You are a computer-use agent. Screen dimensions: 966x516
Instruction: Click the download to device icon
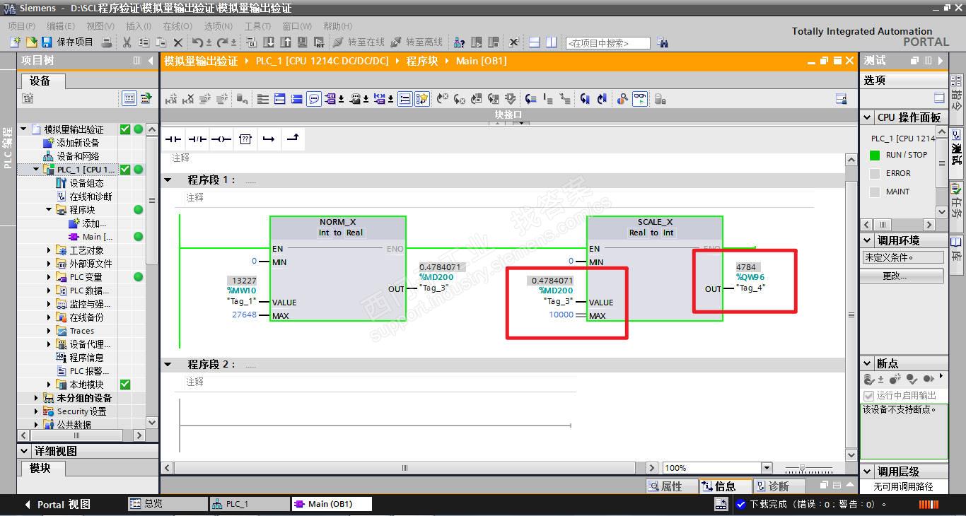[269, 42]
